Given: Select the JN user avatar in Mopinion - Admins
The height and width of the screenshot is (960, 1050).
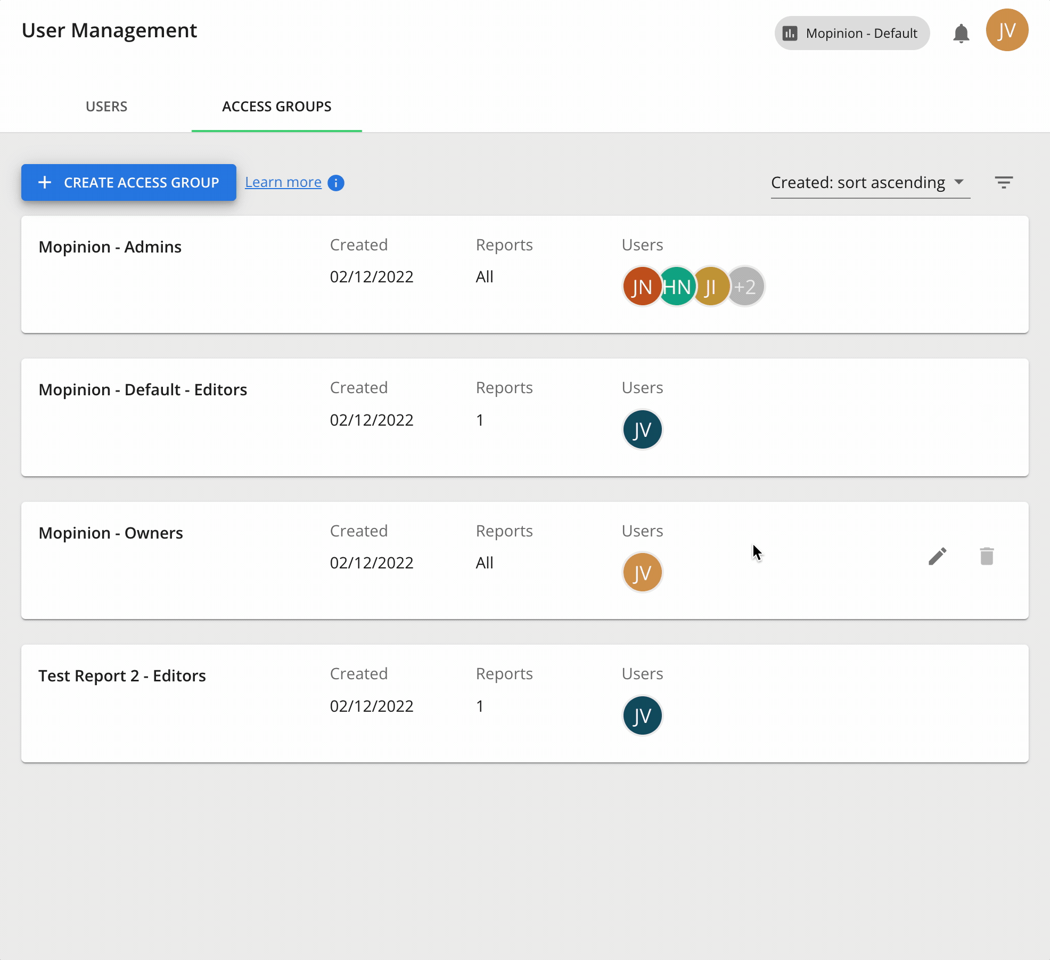Looking at the screenshot, I should pos(641,287).
